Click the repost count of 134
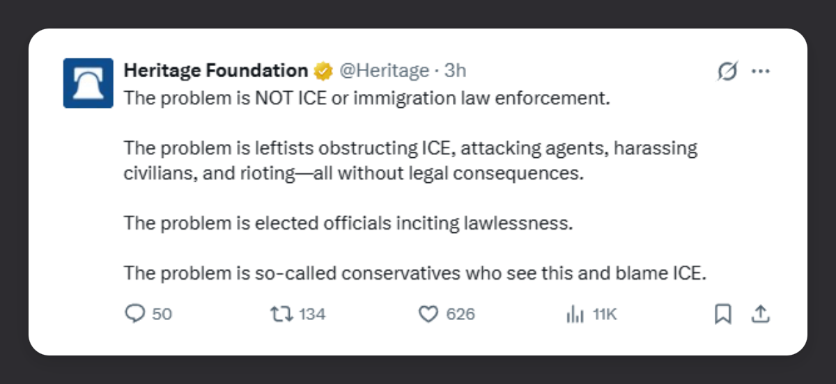The width and height of the screenshot is (836, 384). (x=312, y=314)
